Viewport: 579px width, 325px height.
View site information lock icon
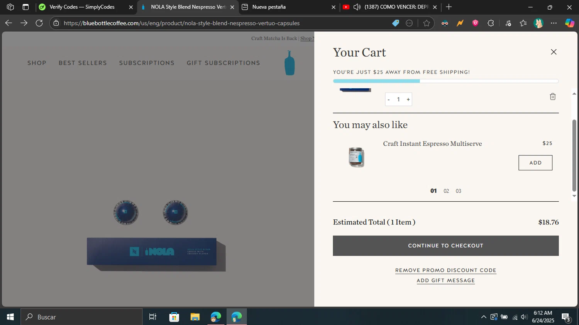coord(56,23)
